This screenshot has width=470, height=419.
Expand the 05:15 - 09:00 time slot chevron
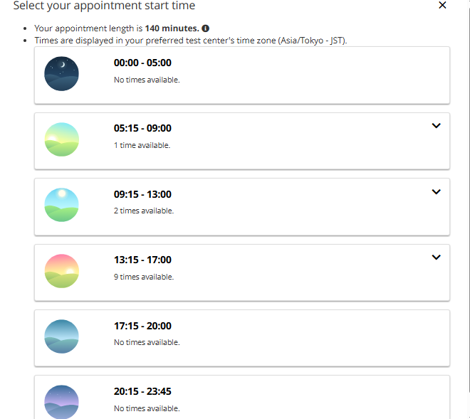click(x=437, y=126)
